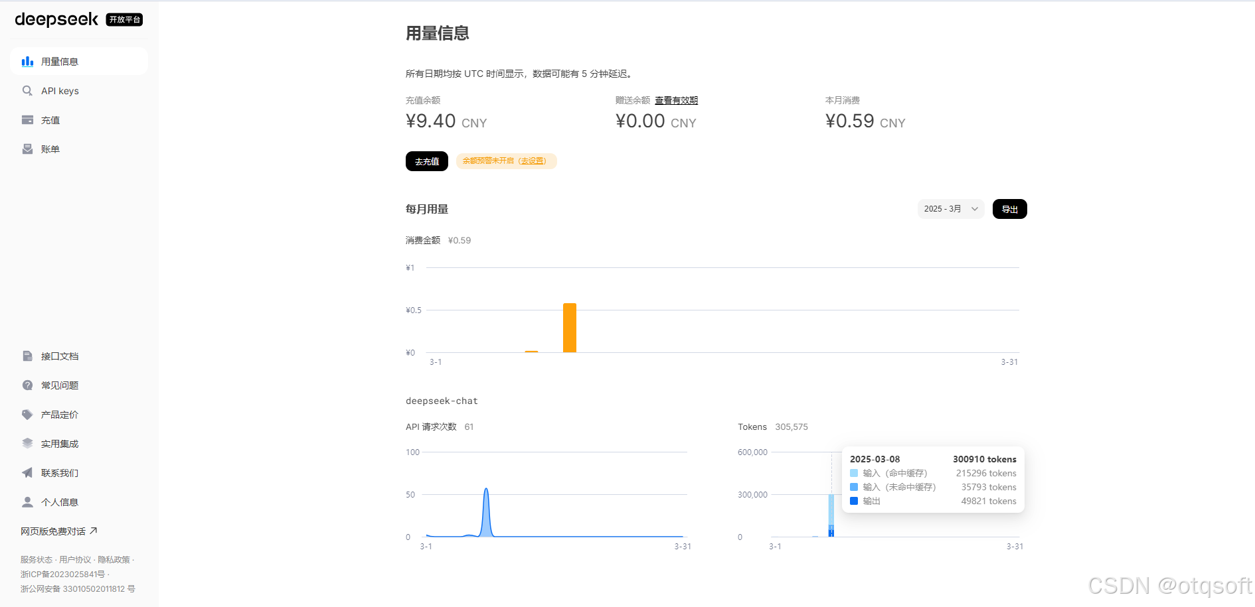The width and height of the screenshot is (1255, 607).
Task: Click the 用户协议 footer link
Action: (75, 560)
